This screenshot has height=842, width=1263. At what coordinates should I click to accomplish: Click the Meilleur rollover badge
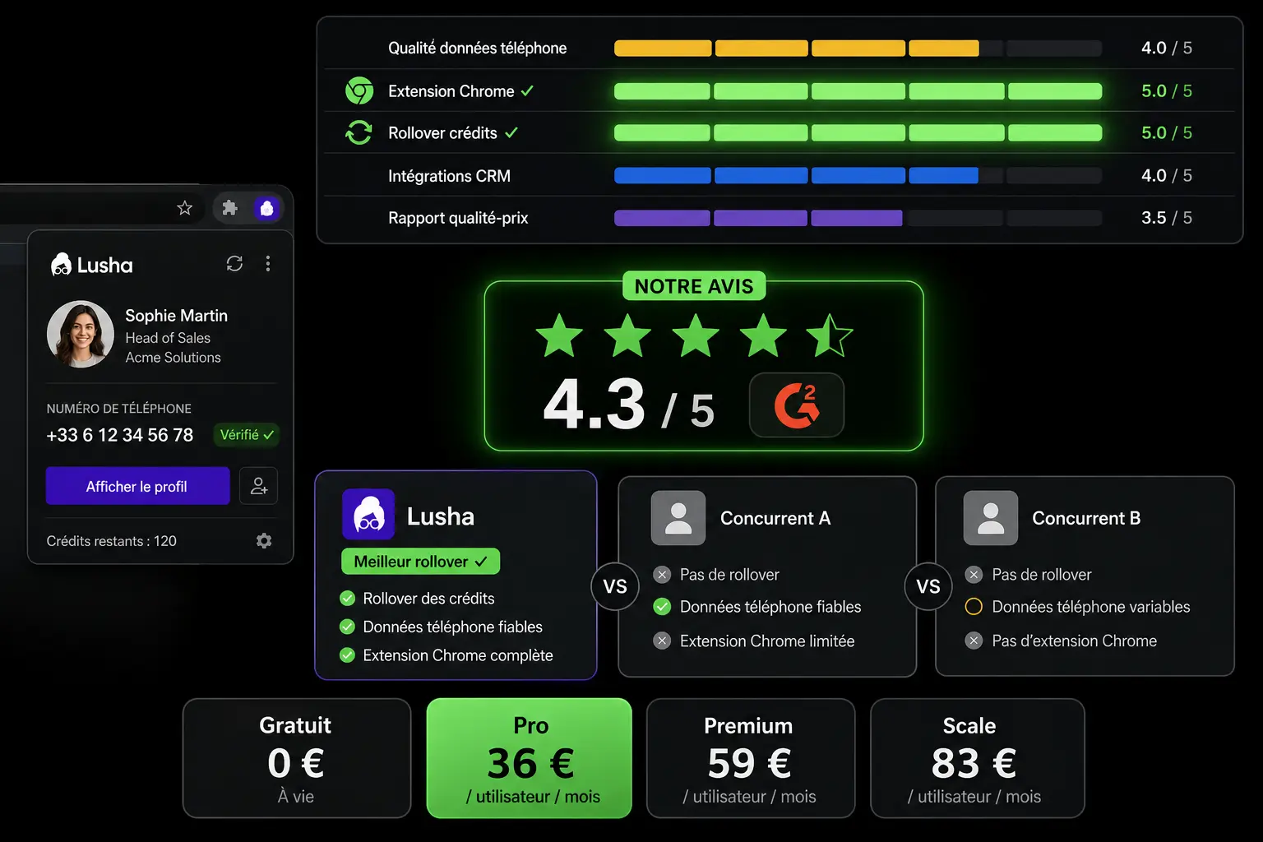[420, 562]
